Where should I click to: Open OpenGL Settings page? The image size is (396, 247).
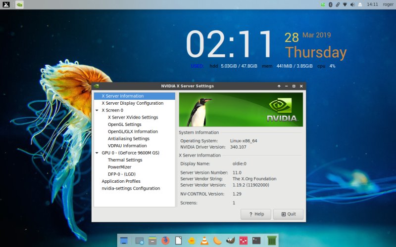pos(125,124)
